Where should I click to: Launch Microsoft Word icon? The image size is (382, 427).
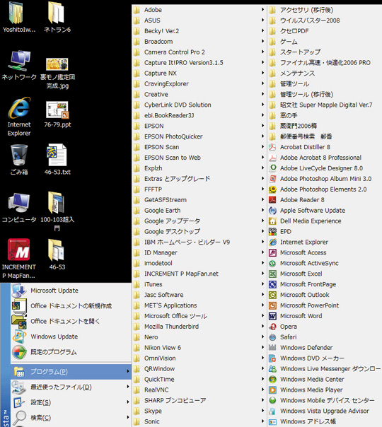pyautogui.click(x=272, y=316)
